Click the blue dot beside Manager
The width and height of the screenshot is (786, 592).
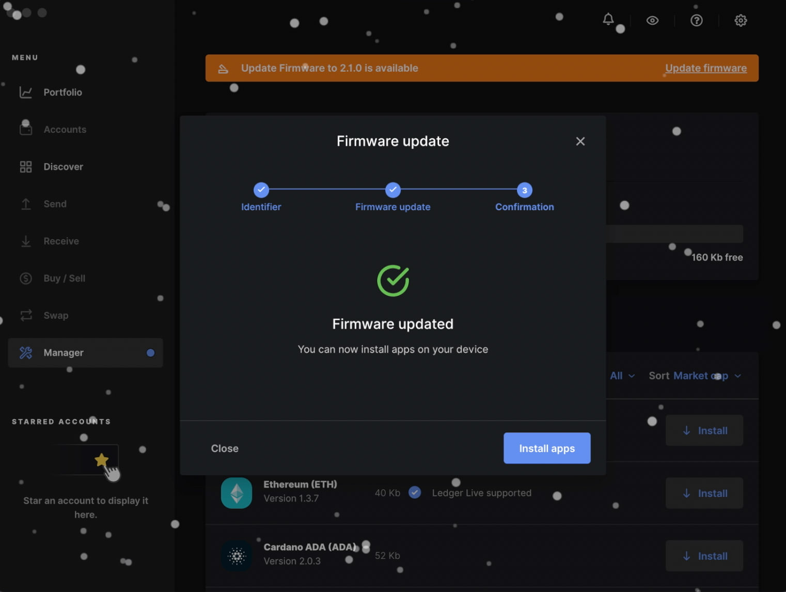coord(150,353)
